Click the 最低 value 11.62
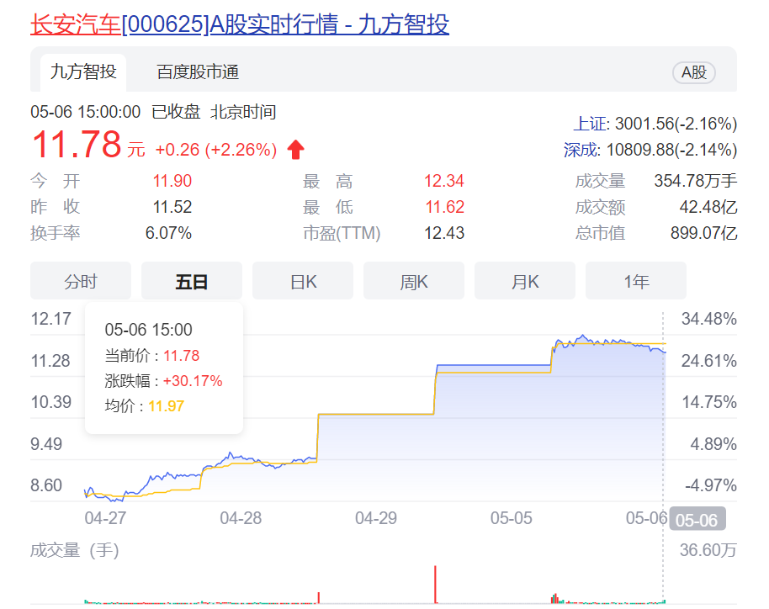Screen dimensions: 769x609 [x=444, y=207]
